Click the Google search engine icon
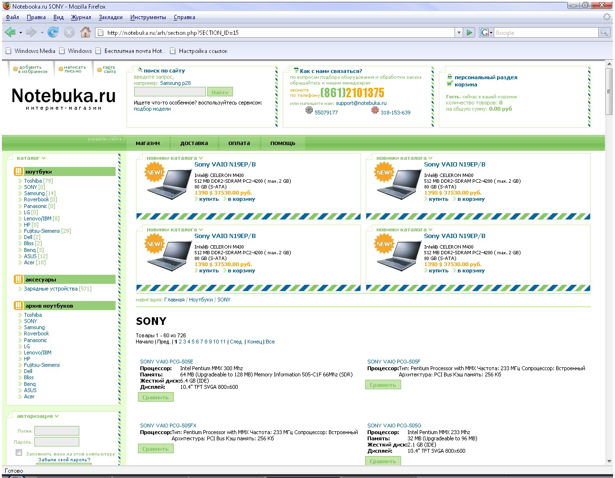The width and height of the screenshot is (615, 478). (485, 32)
